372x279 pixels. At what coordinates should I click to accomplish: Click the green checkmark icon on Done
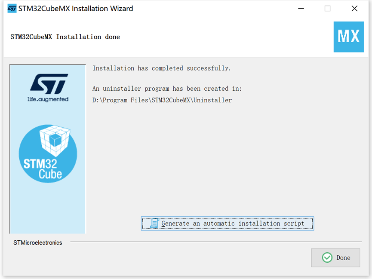327,258
